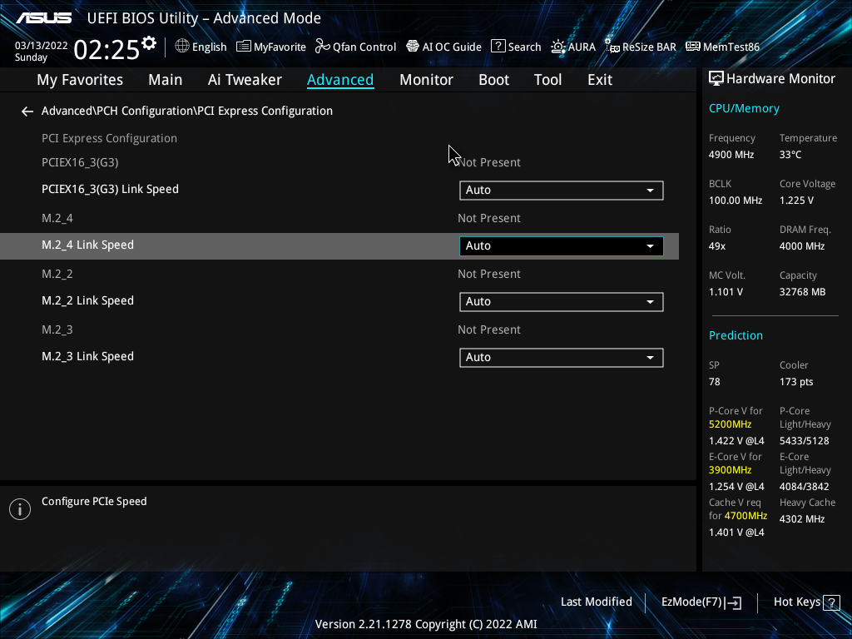Screen dimensions: 852x639
Task: Open settings gear next to clock
Action: [149, 43]
